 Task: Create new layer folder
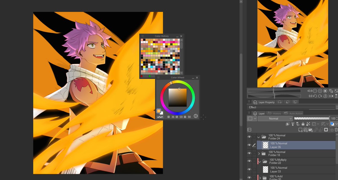pyautogui.click(x=310, y=130)
